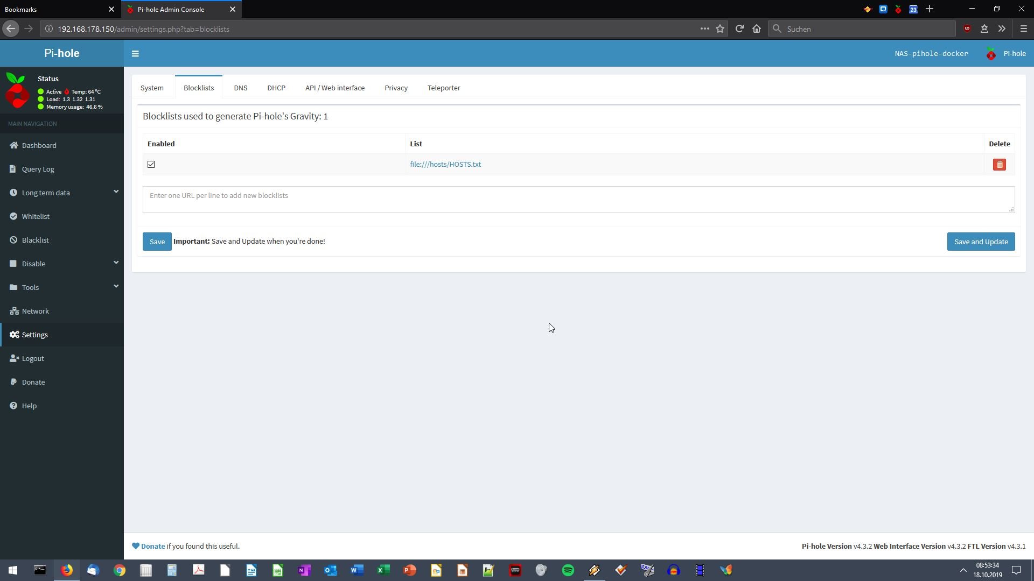The width and height of the screenshot is (1034, 581).
Task: Open Donate in the sidebar
Action: (62, 382)
